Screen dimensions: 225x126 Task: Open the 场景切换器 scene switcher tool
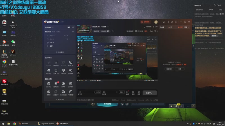pyautogui.click(x=63, y=93)
